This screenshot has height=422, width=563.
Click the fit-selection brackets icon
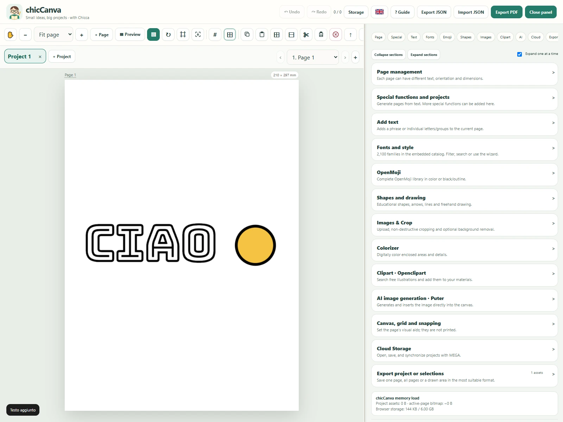pyautogui.click(x=198, y=34)
